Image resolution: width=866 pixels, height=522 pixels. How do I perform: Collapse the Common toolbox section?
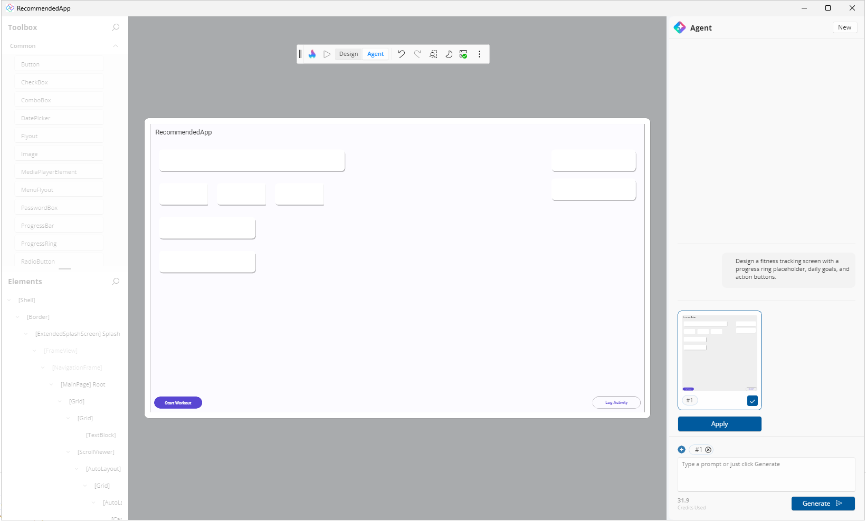click(116, 46)
